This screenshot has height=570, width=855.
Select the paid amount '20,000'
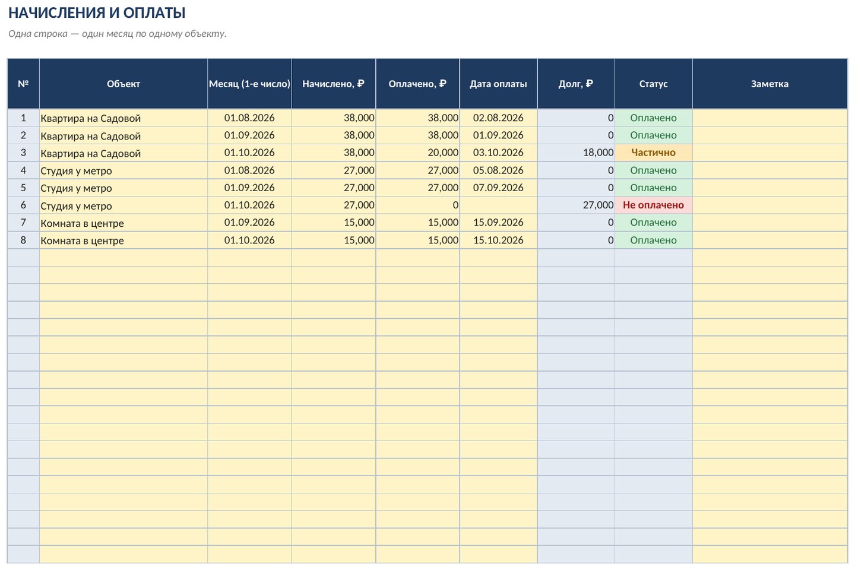(x=417, y=153)
